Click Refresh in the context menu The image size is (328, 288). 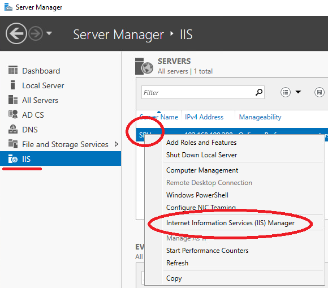pyautogui.click(x=177, y=263)
